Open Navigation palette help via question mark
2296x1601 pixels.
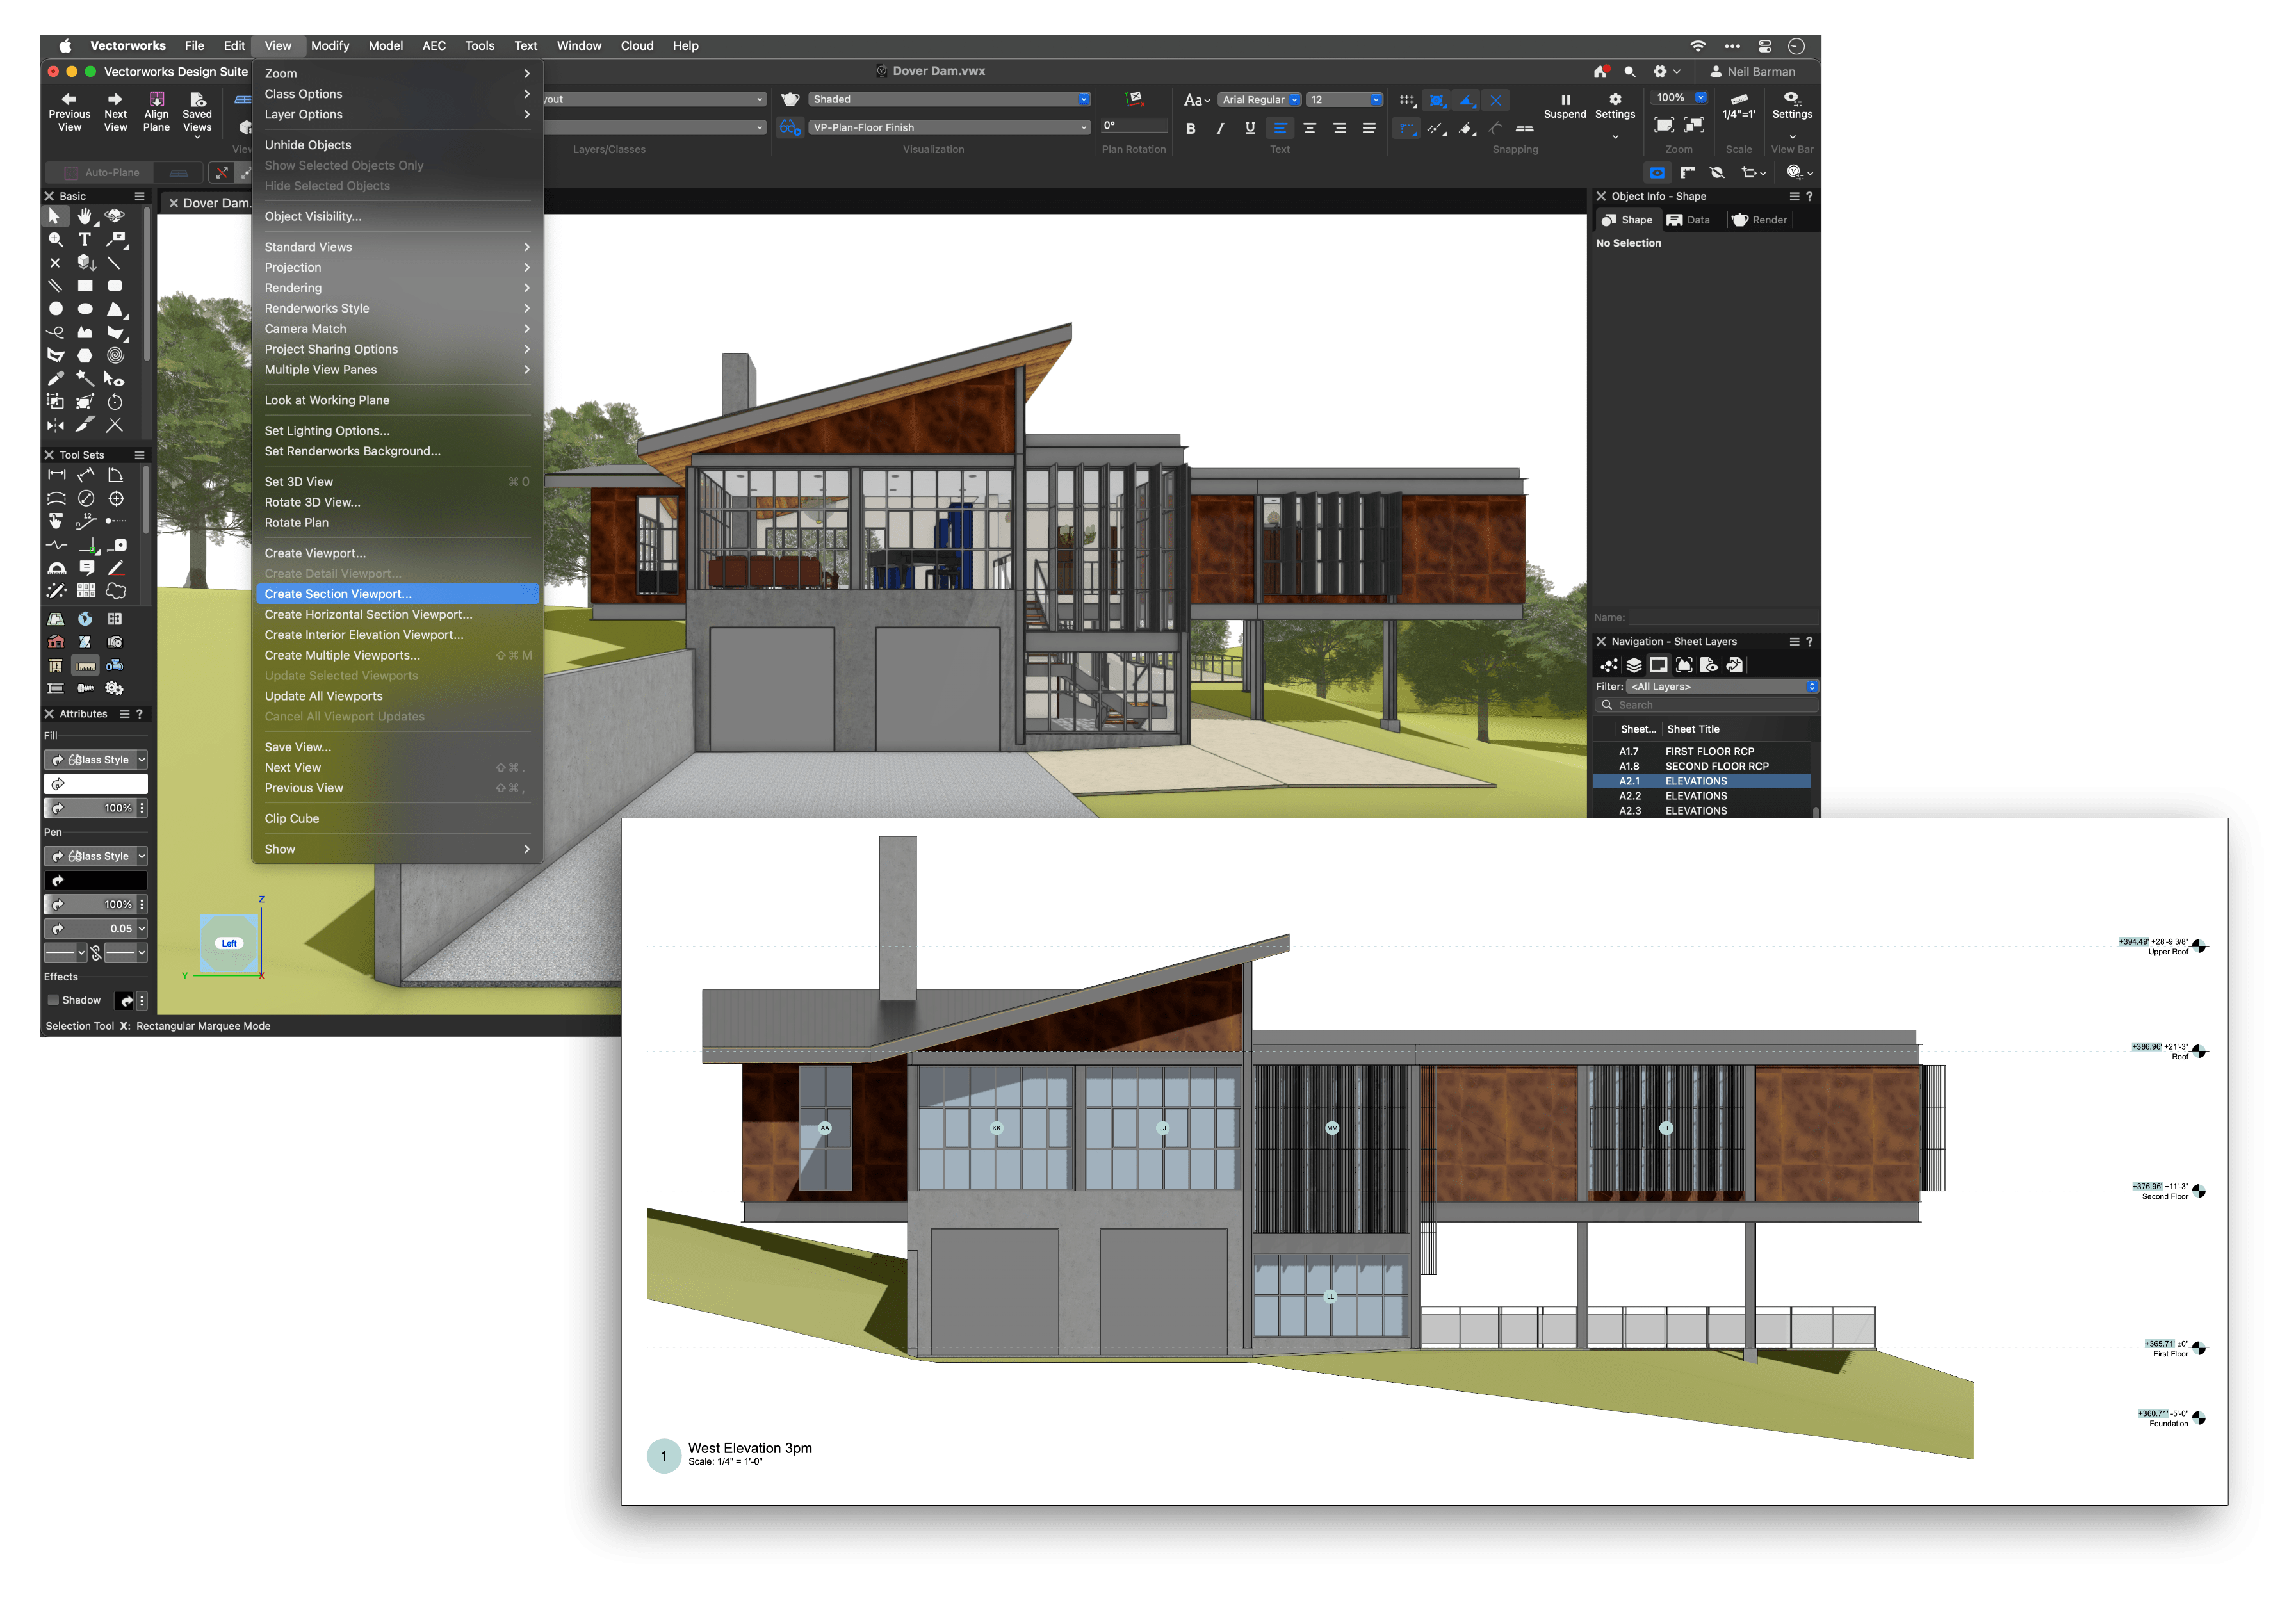[1810, 642]
